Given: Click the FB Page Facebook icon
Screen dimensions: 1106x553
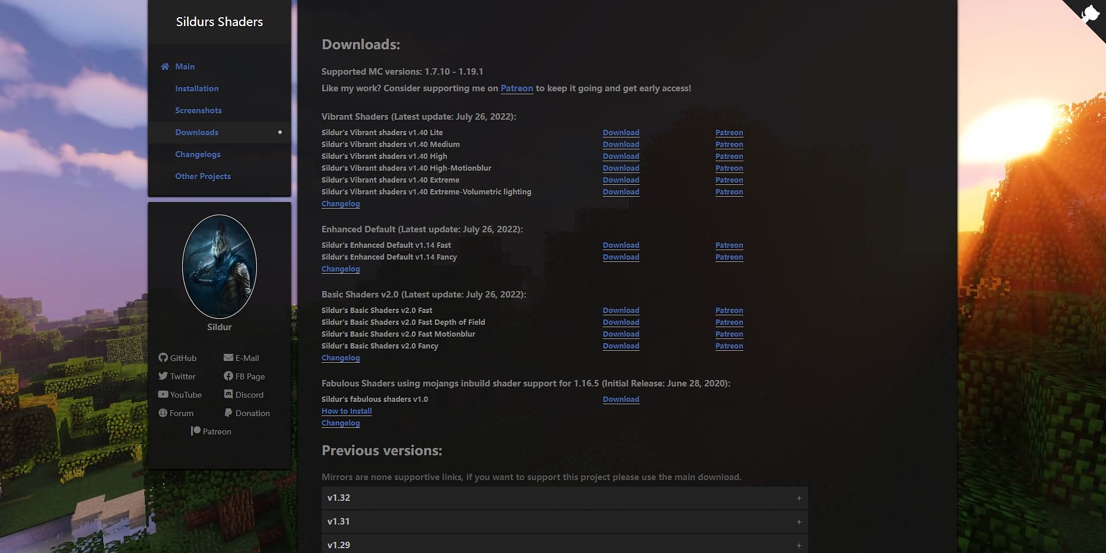Looking at the screenshot, I should [228, 376].
